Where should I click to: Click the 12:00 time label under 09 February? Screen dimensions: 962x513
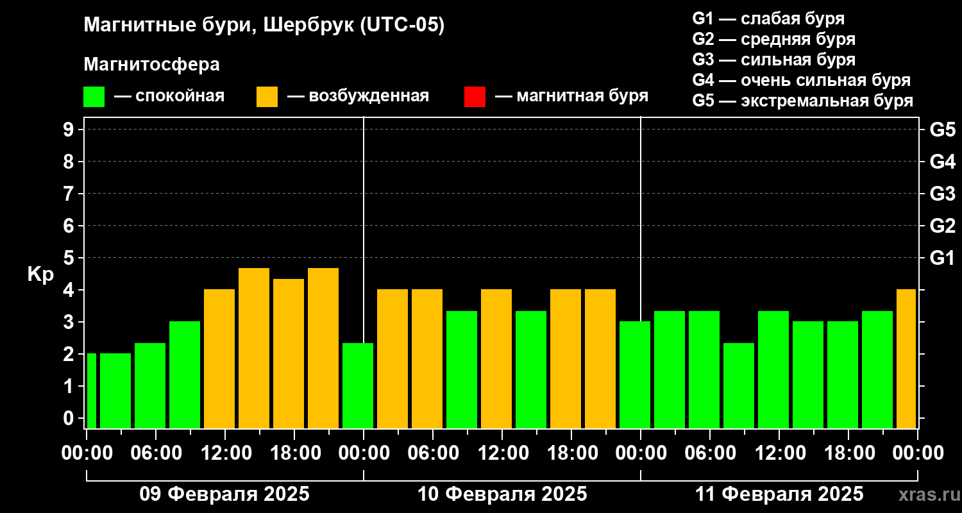pyautogui.click(x=225, y=453)
